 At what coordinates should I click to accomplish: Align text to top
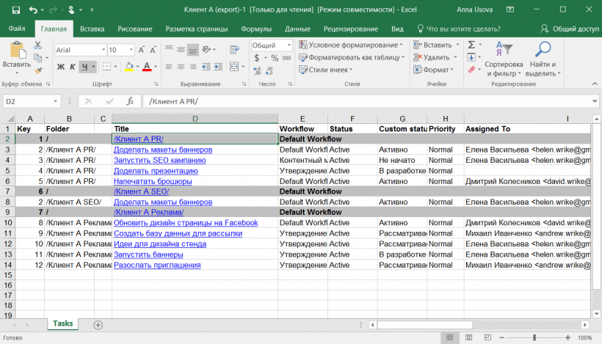169,49
